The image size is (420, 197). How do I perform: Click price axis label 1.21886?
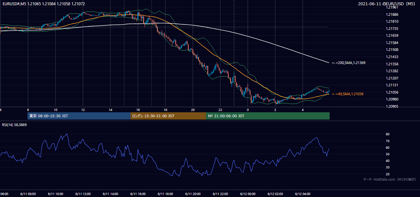tap(392, 14)
